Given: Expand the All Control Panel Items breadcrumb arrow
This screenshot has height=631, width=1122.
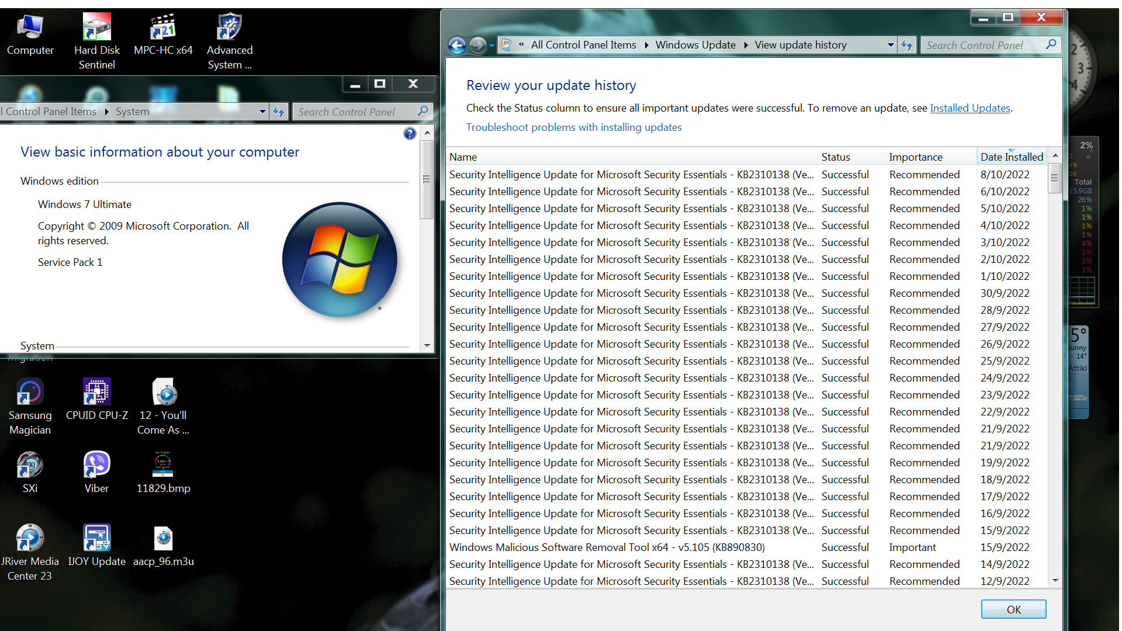Looking at the screenshot, I should pos(646,45).
